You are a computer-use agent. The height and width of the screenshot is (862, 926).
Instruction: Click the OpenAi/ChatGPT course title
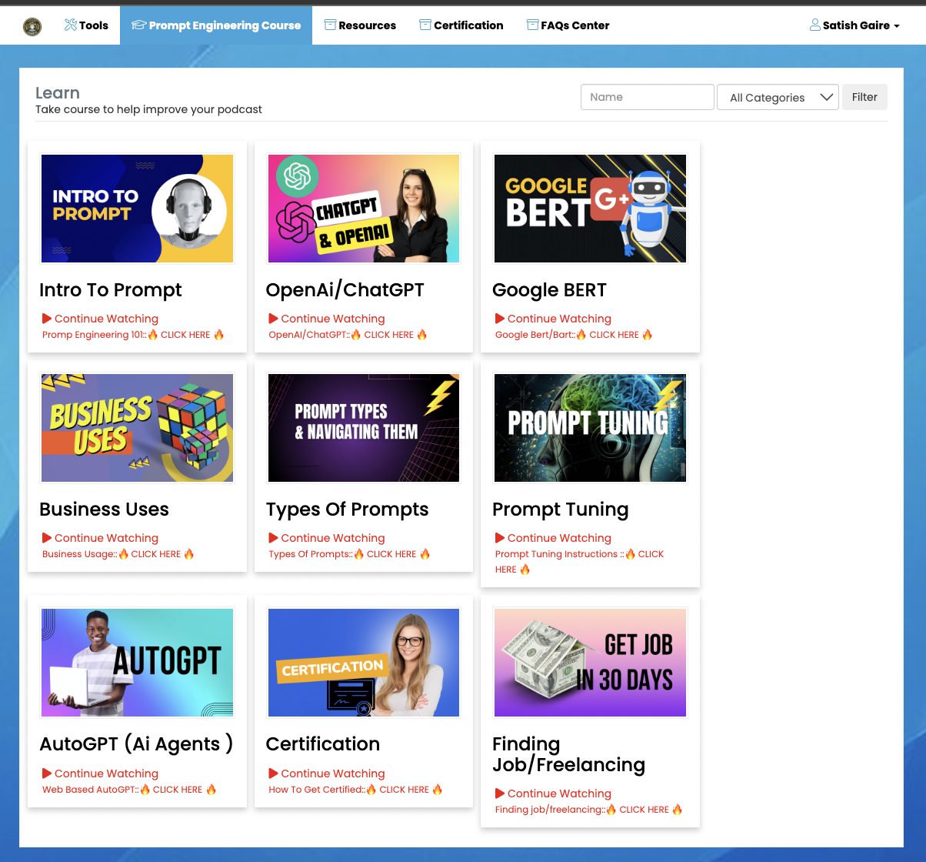click(345, 290)
